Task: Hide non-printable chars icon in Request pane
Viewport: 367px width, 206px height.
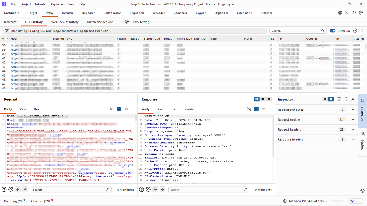Action: 112,109
